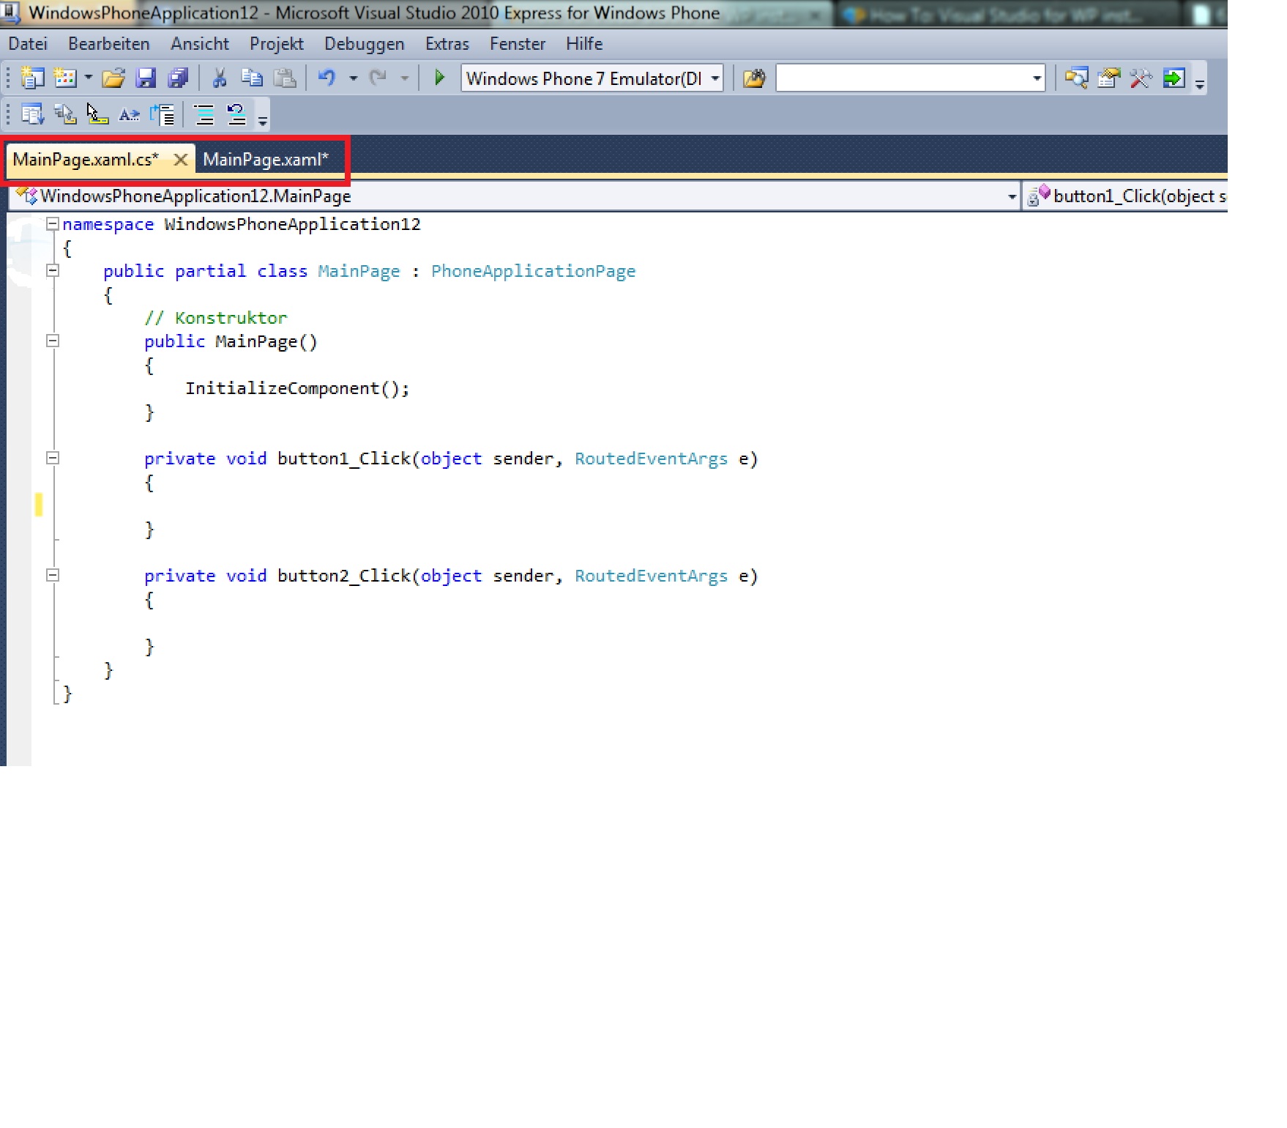Screen dimensions: 1287x1128
Task: Click the Redo arrow icon
Action: click(378, 78)
